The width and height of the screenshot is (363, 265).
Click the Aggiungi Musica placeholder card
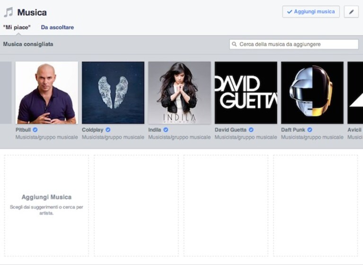coord(46,205)
